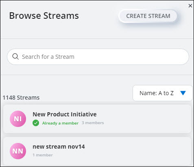194x167 pixels.
Task: Click the CREATE STREAM button
Action: click(x=148, y=16)
